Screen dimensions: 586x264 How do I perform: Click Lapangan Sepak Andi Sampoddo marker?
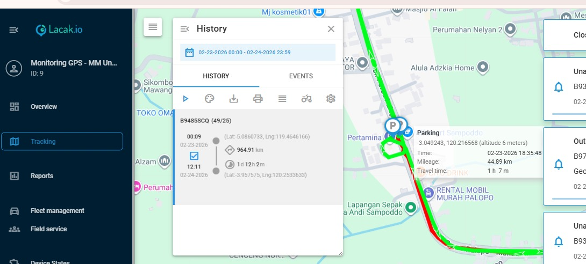click(411, 207)
